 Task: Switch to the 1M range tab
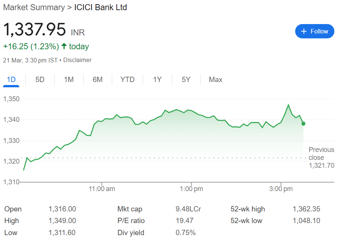[x=69, y=79]
